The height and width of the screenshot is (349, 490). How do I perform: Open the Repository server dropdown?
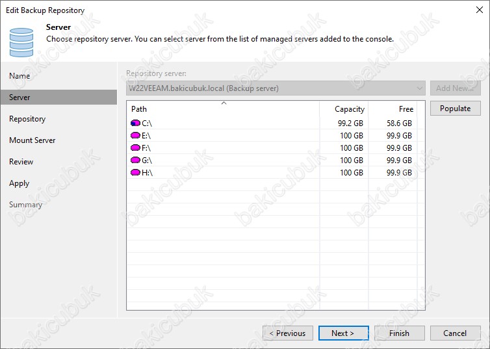pos(276,88)
